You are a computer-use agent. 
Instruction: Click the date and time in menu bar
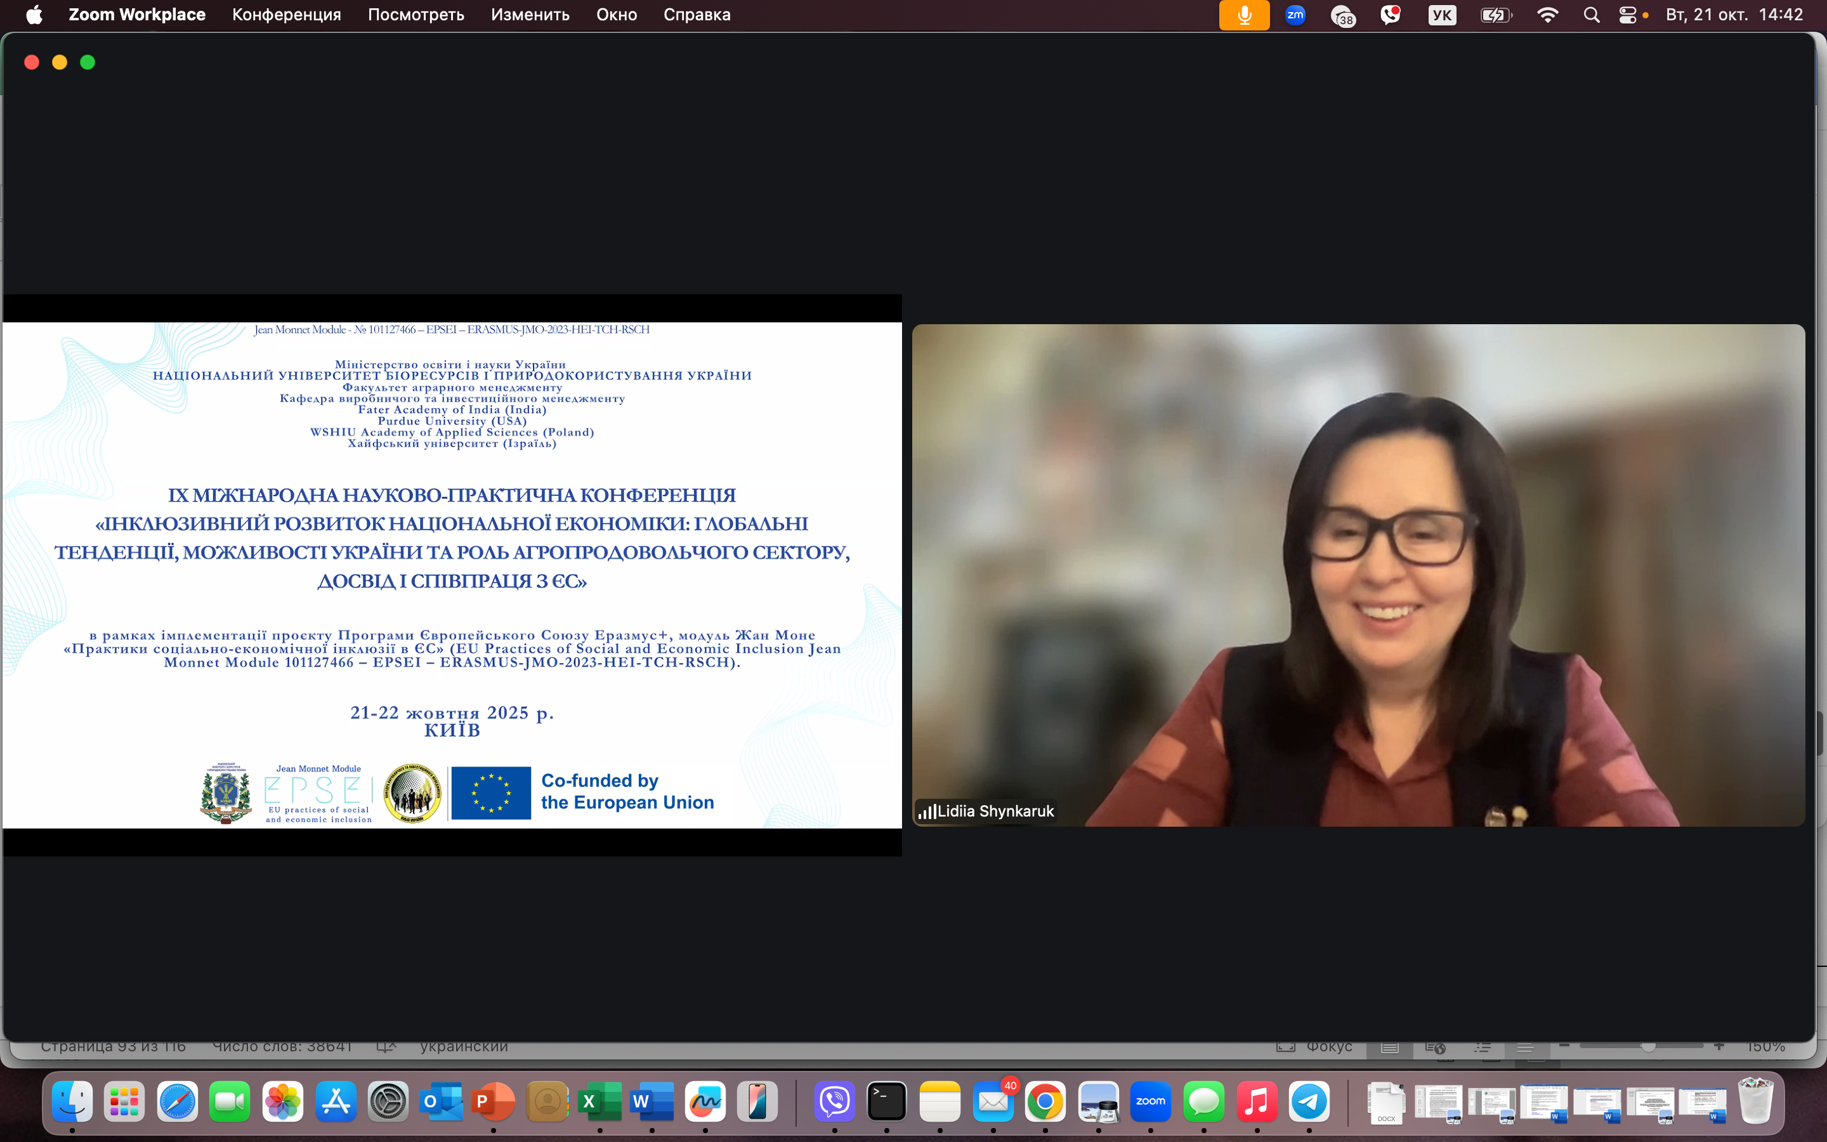point(1734,15)
